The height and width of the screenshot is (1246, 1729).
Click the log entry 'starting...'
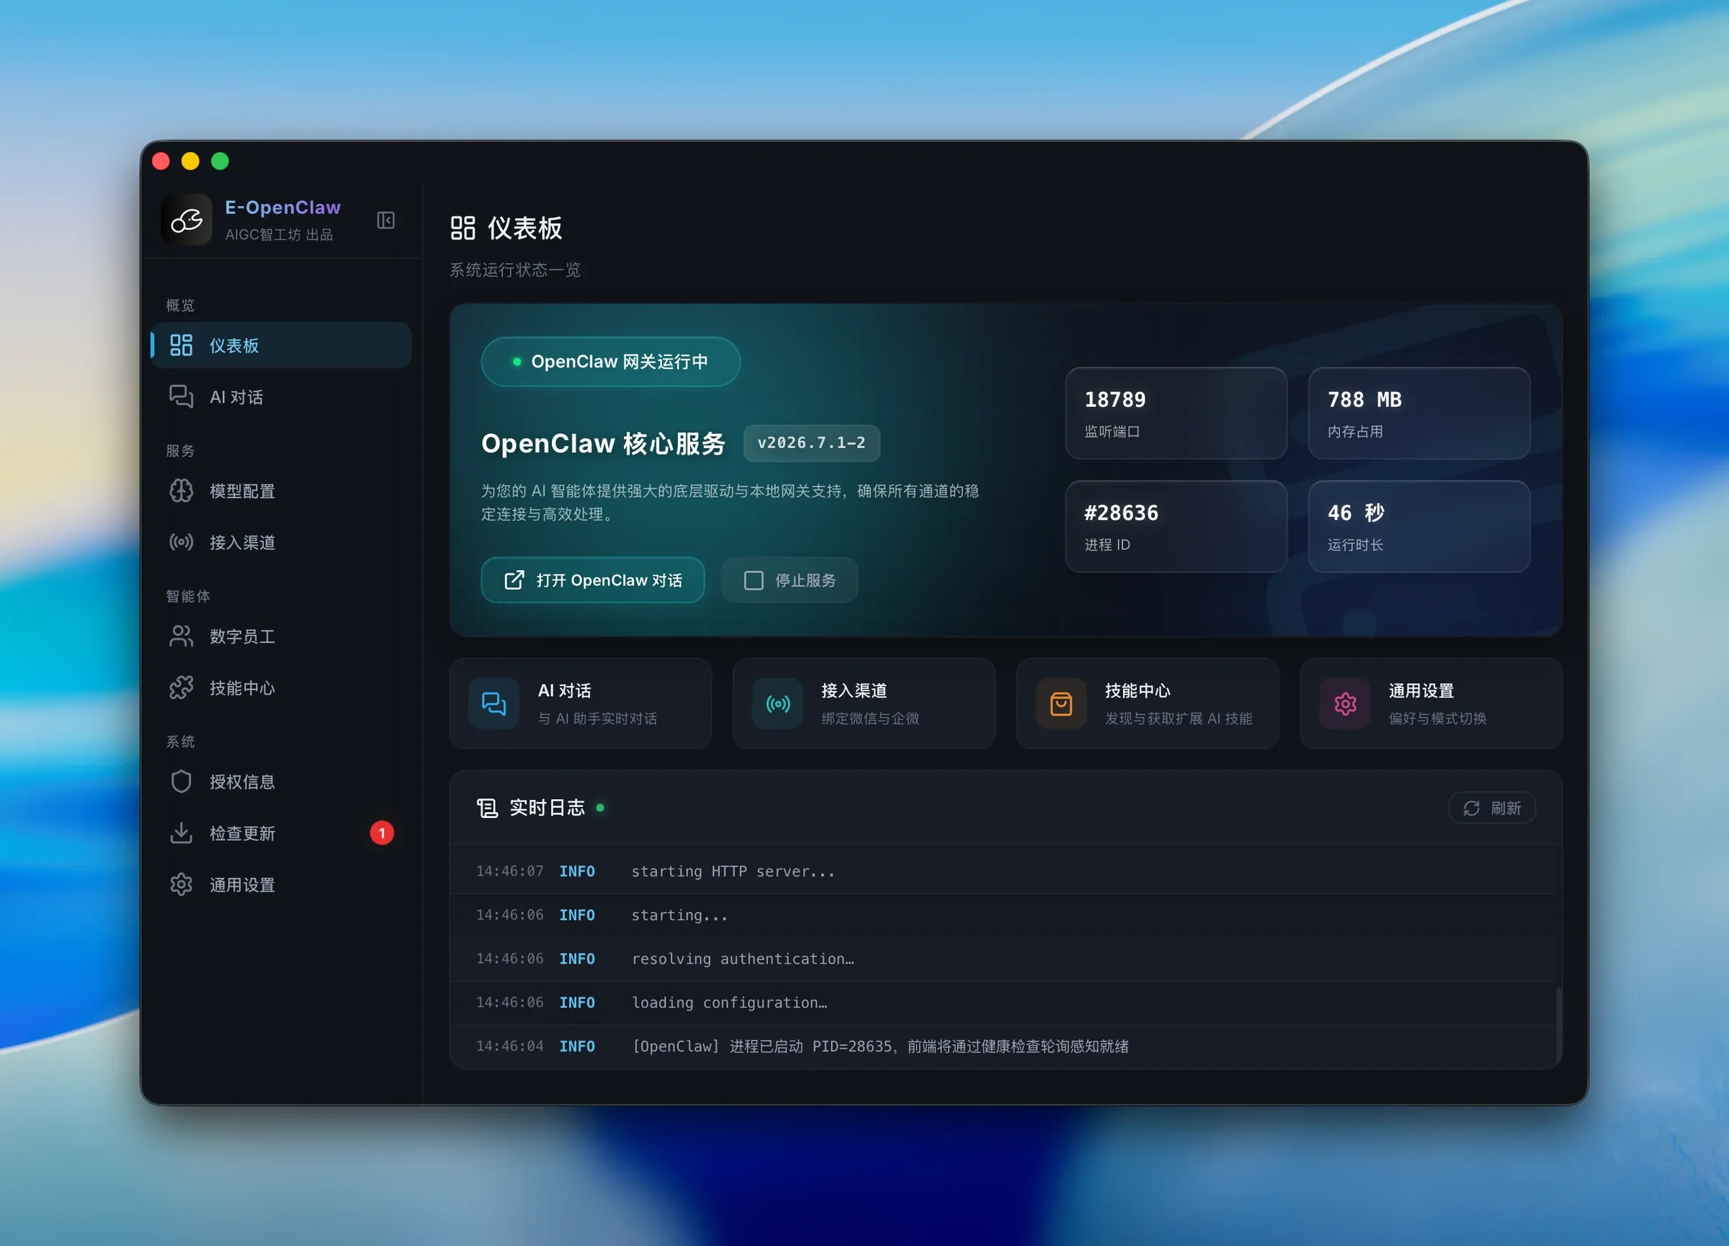tap(1005, 915)
